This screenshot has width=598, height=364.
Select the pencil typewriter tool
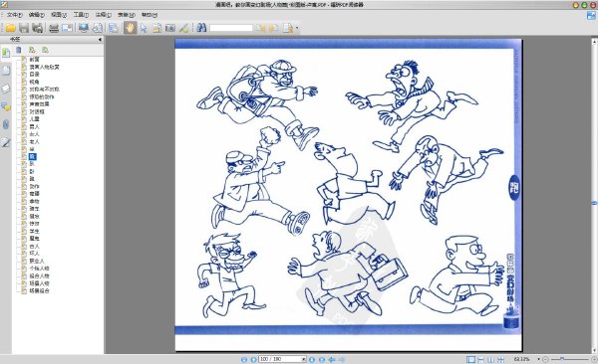tap(183, 28)
